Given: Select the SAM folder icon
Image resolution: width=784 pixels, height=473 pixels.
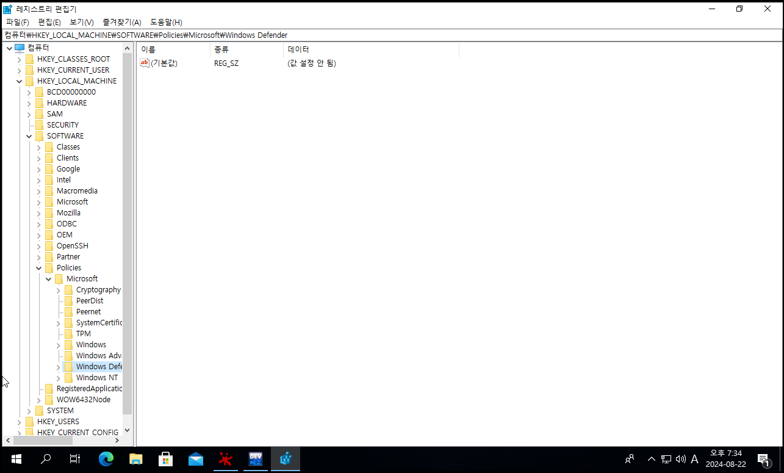Looking at the screenshot, I should click(x=39, y=114).
